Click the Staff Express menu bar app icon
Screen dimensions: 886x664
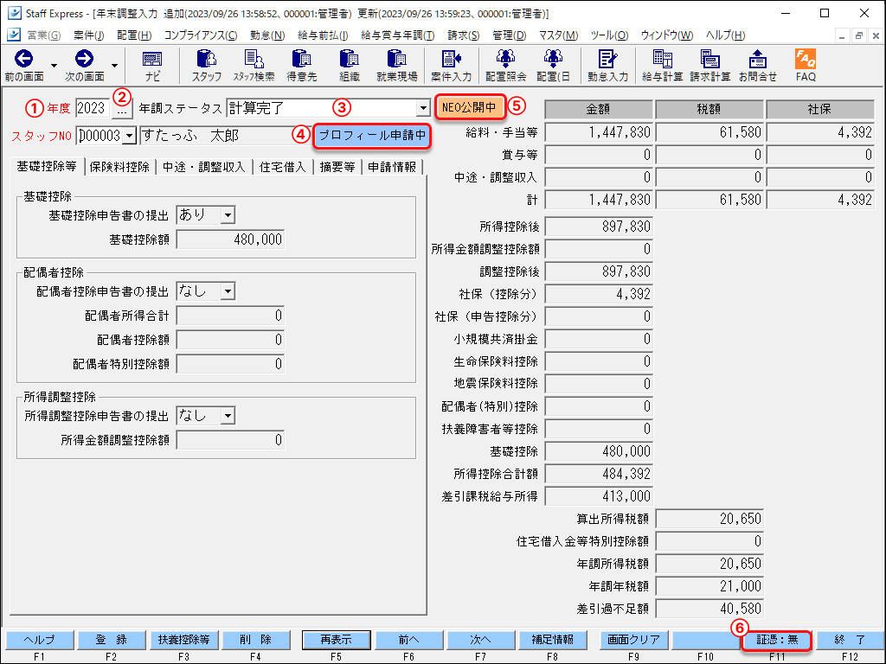[x=14, y=35]
